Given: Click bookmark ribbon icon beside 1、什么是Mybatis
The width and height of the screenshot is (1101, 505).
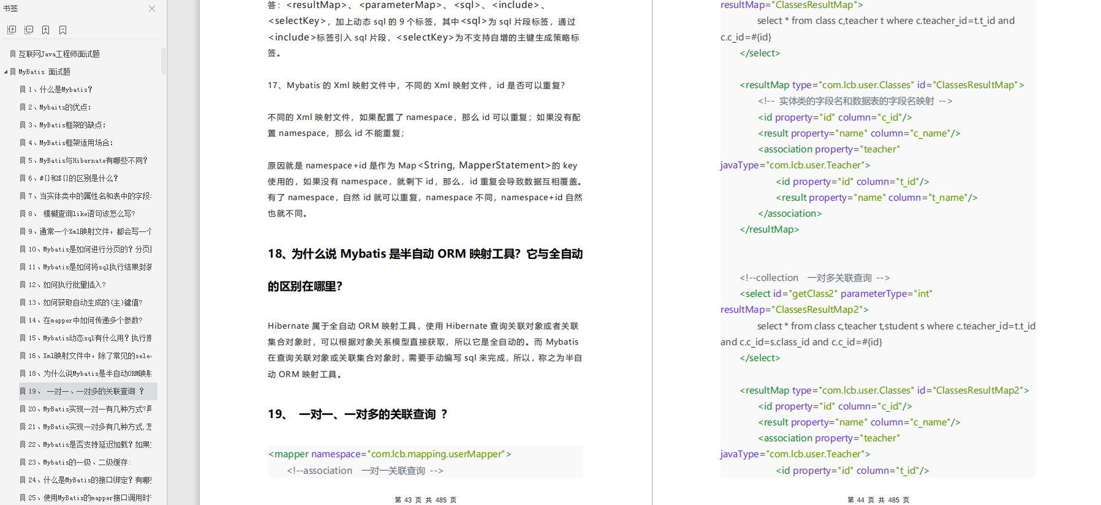Looking at the screenshot, I should (23, 89).
